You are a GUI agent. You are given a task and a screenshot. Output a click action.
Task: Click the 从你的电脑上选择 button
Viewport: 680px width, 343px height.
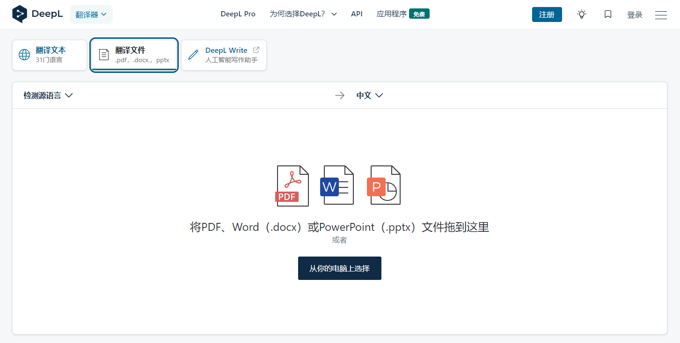click(340, 268)
